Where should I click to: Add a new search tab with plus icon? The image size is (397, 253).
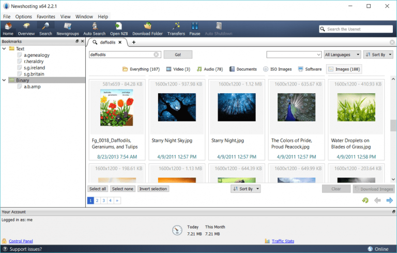click(x=134, y=42)
